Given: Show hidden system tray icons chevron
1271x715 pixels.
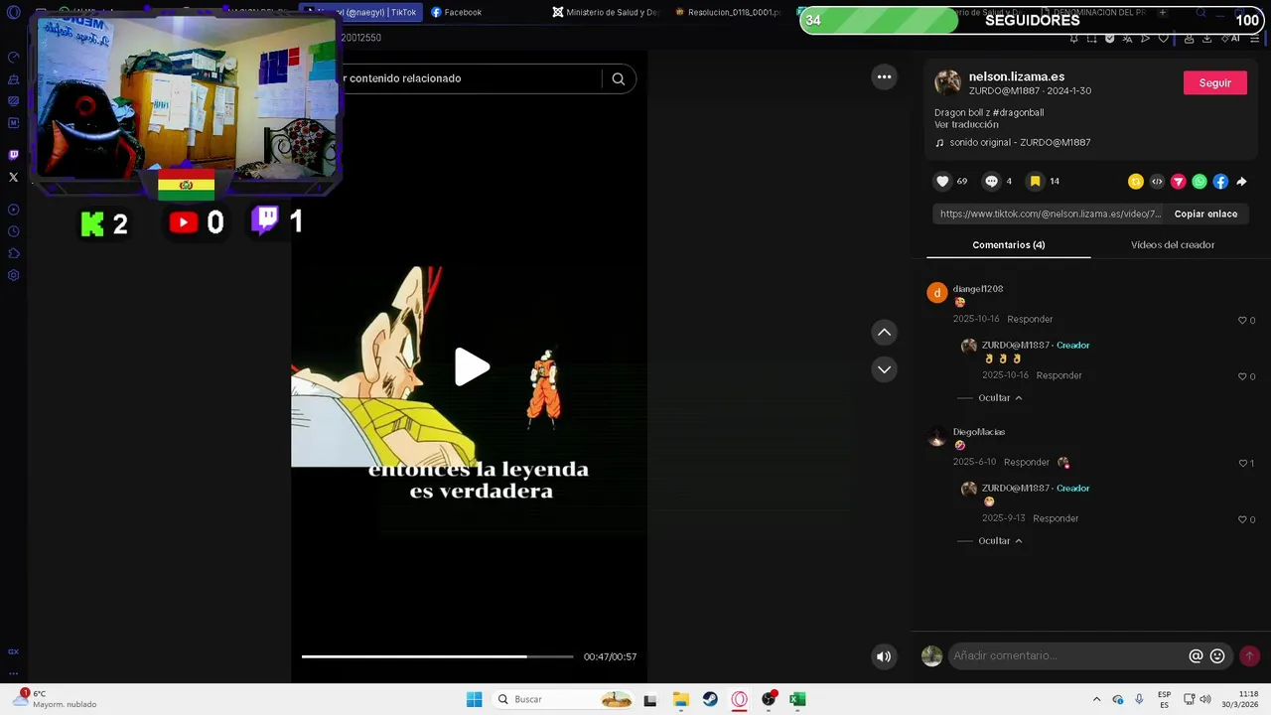Looking at the screenshot, I should [1096, 699].
